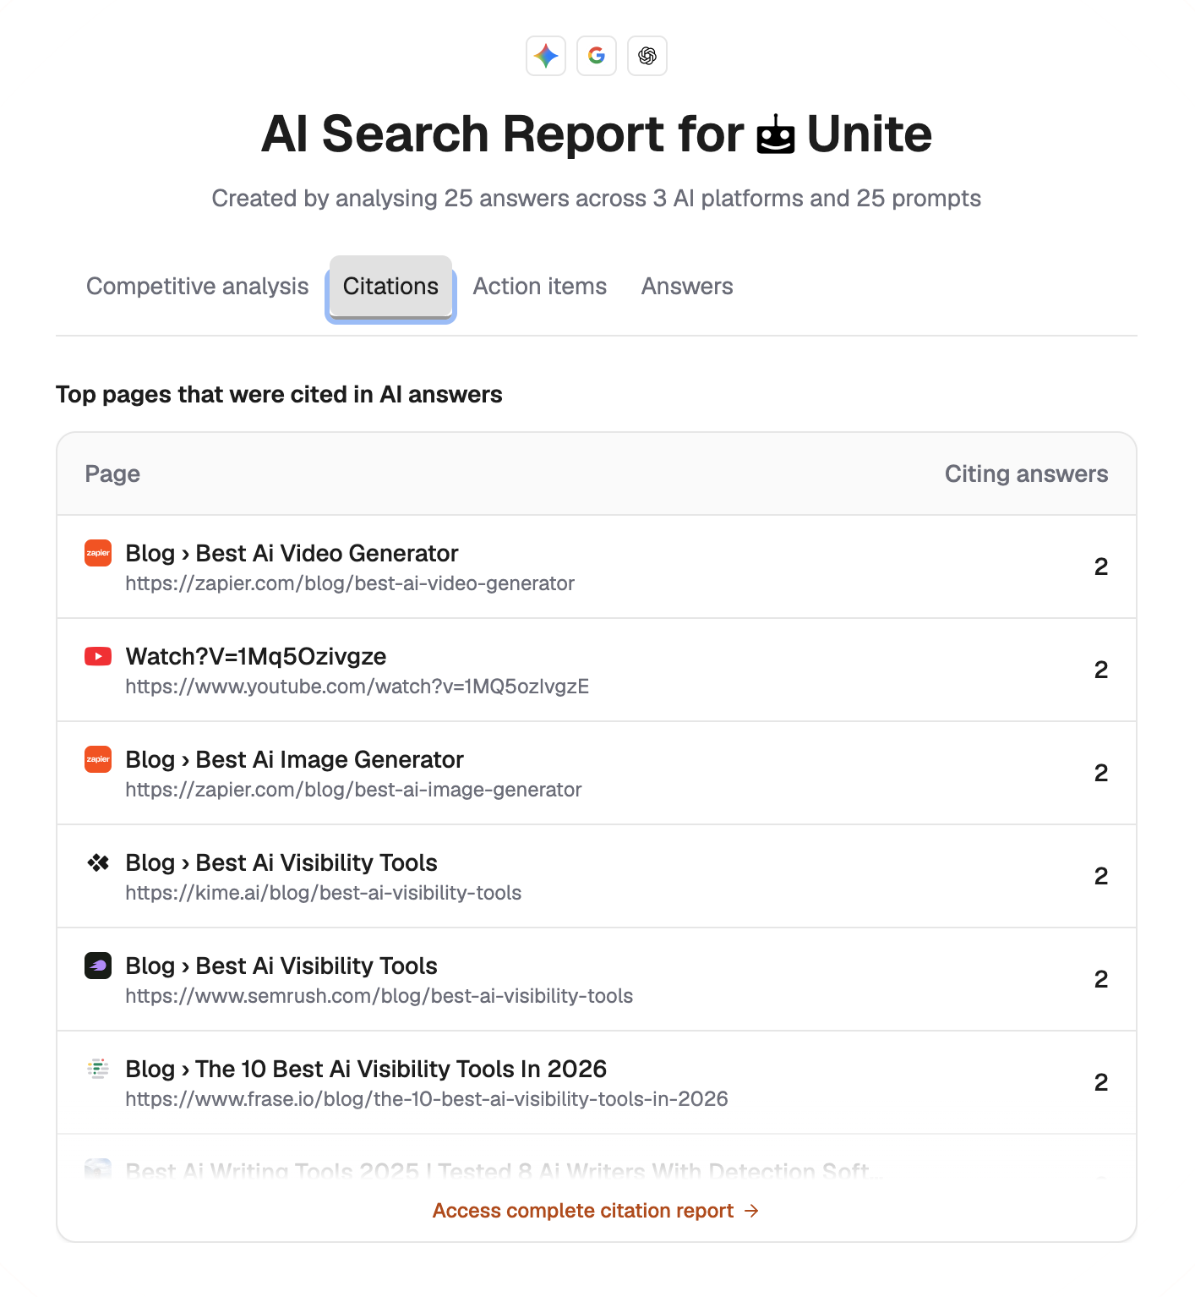This screenshot has height=1297, width=1195.
Task: Open the frase.io blog URL
Action: (427, 1099)
